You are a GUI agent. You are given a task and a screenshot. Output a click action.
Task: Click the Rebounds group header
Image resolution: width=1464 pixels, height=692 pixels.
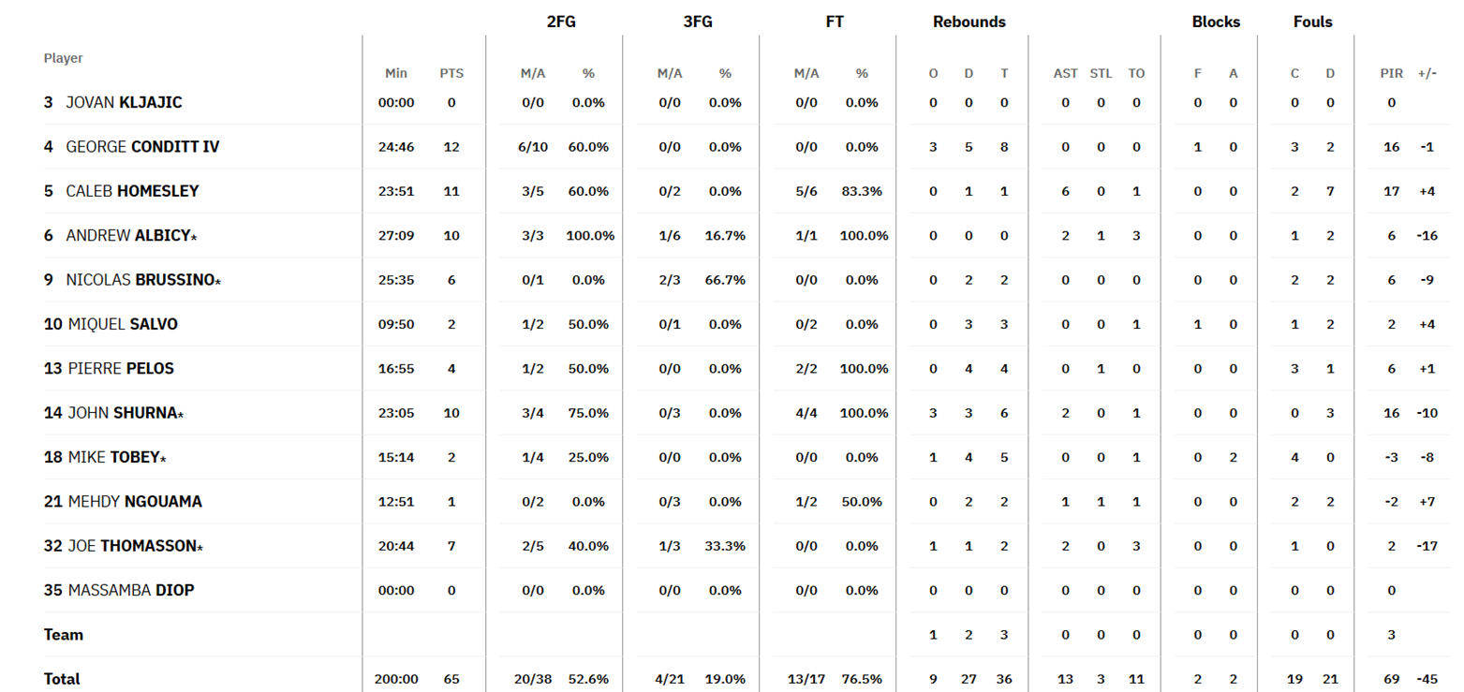coord(969,22)
